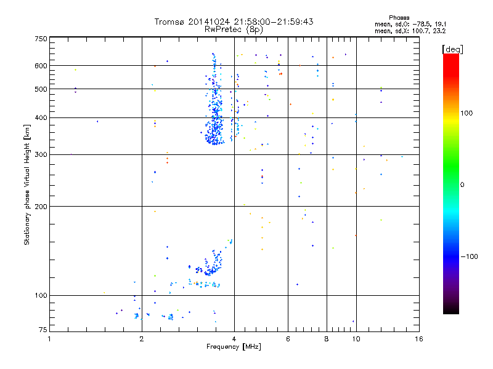Viewport: 493px width, 369px height.
Task: Click the "Phases" heading above the statistics
Action: click(399, 18)
